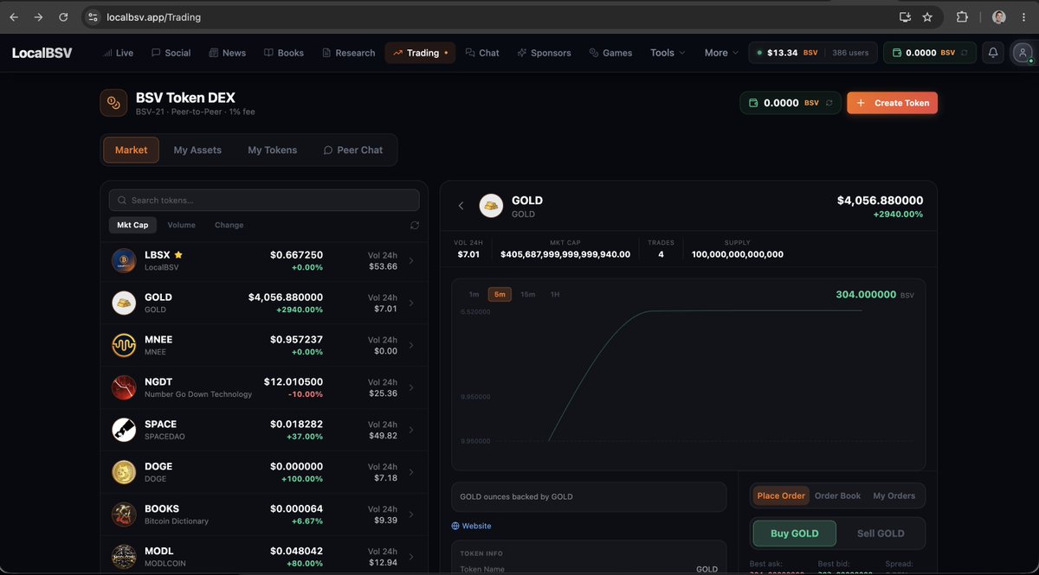
Task: Reload the browser page
Action: tap(63, 16)
